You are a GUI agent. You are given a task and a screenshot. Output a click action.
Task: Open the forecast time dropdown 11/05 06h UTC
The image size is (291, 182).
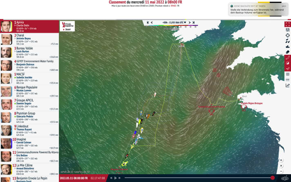pyautogui.click(x=174, y=22)
